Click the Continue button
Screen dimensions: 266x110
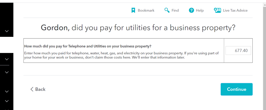pos(236,89)
